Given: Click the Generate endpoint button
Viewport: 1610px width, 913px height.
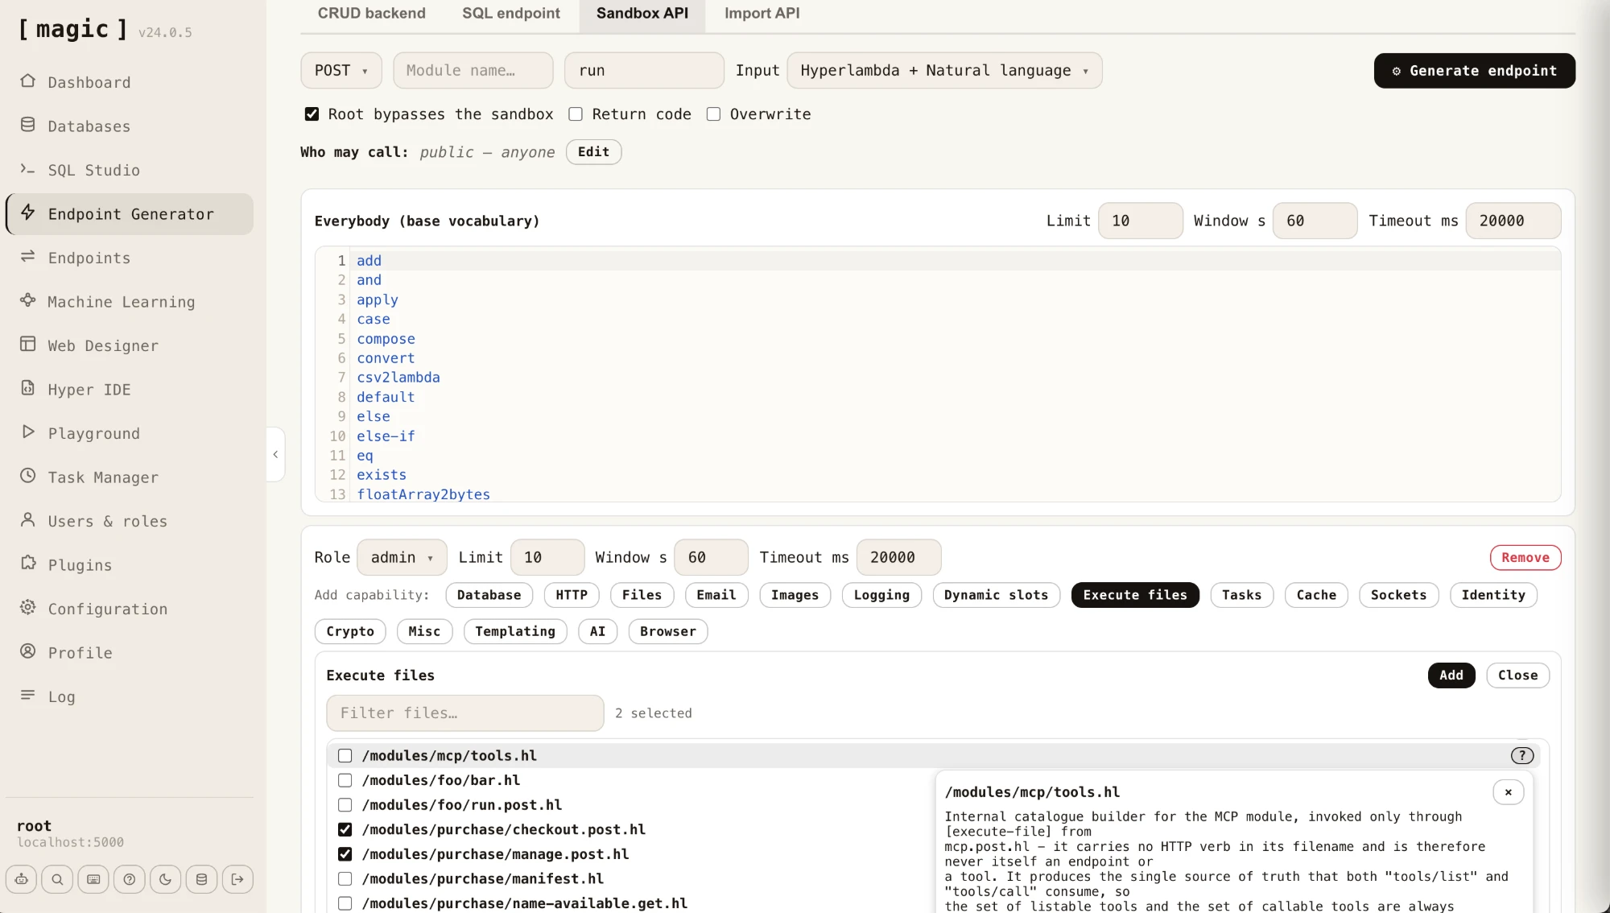Looking at the screenshot, I should [x=1475, y=71].
